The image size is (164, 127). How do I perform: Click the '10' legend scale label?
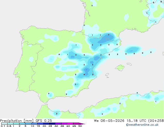tap(32, 126)
